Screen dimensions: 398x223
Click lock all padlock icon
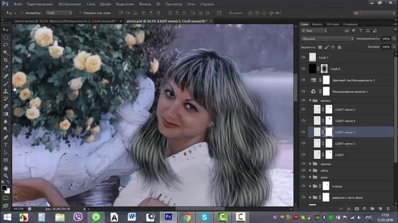tap(340, 47)
